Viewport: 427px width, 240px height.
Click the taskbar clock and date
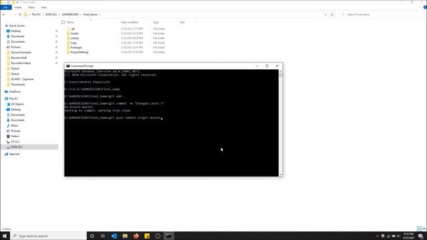408,236
